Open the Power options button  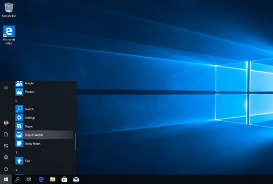point(6,169)
